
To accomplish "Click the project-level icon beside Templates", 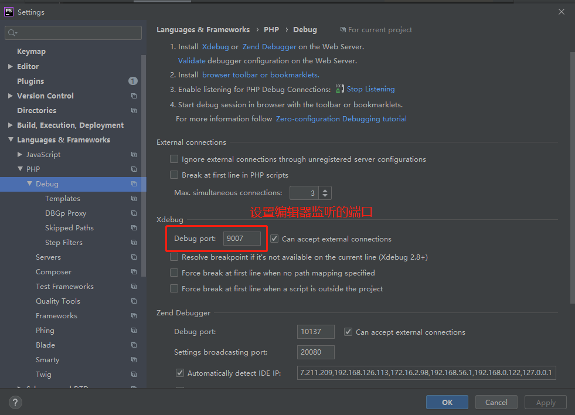I will (x=134, y=198).
